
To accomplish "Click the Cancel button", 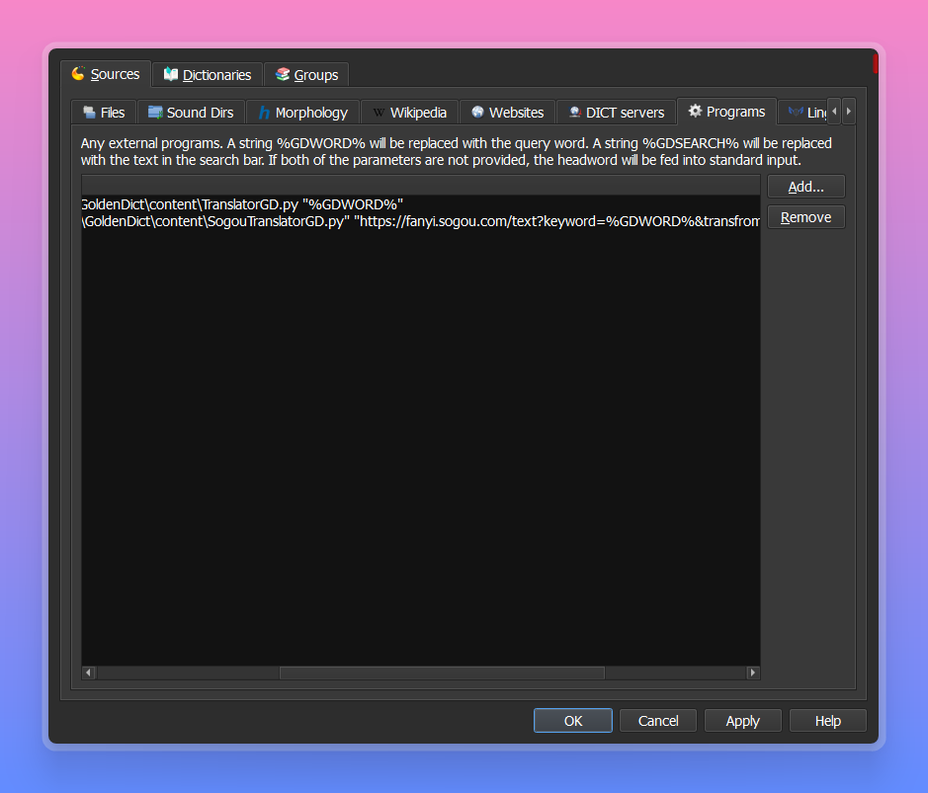I will coord(658,721).
